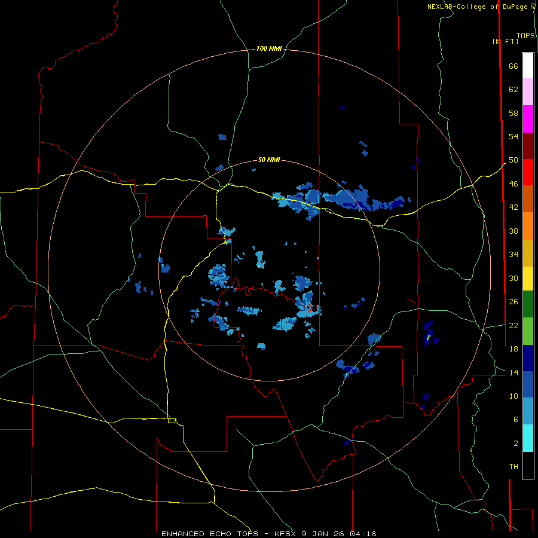This screenshot has height=538, width=538.
Task: Click the light pink legend swatch
Action: tap(528, 91)
